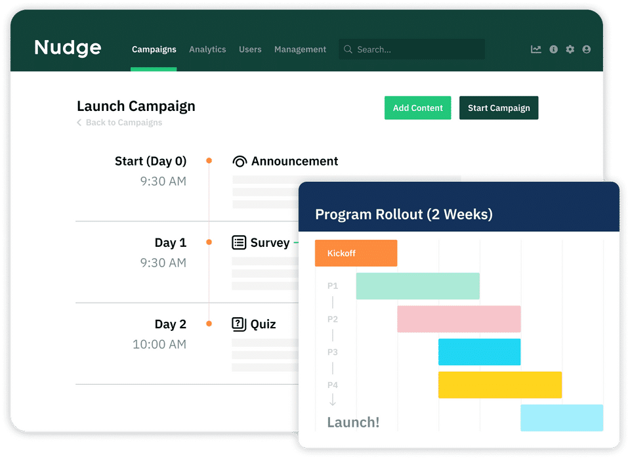Select the yellow P4 bar
Viewport: 630px width, 459px height.
tap(500, 385)
